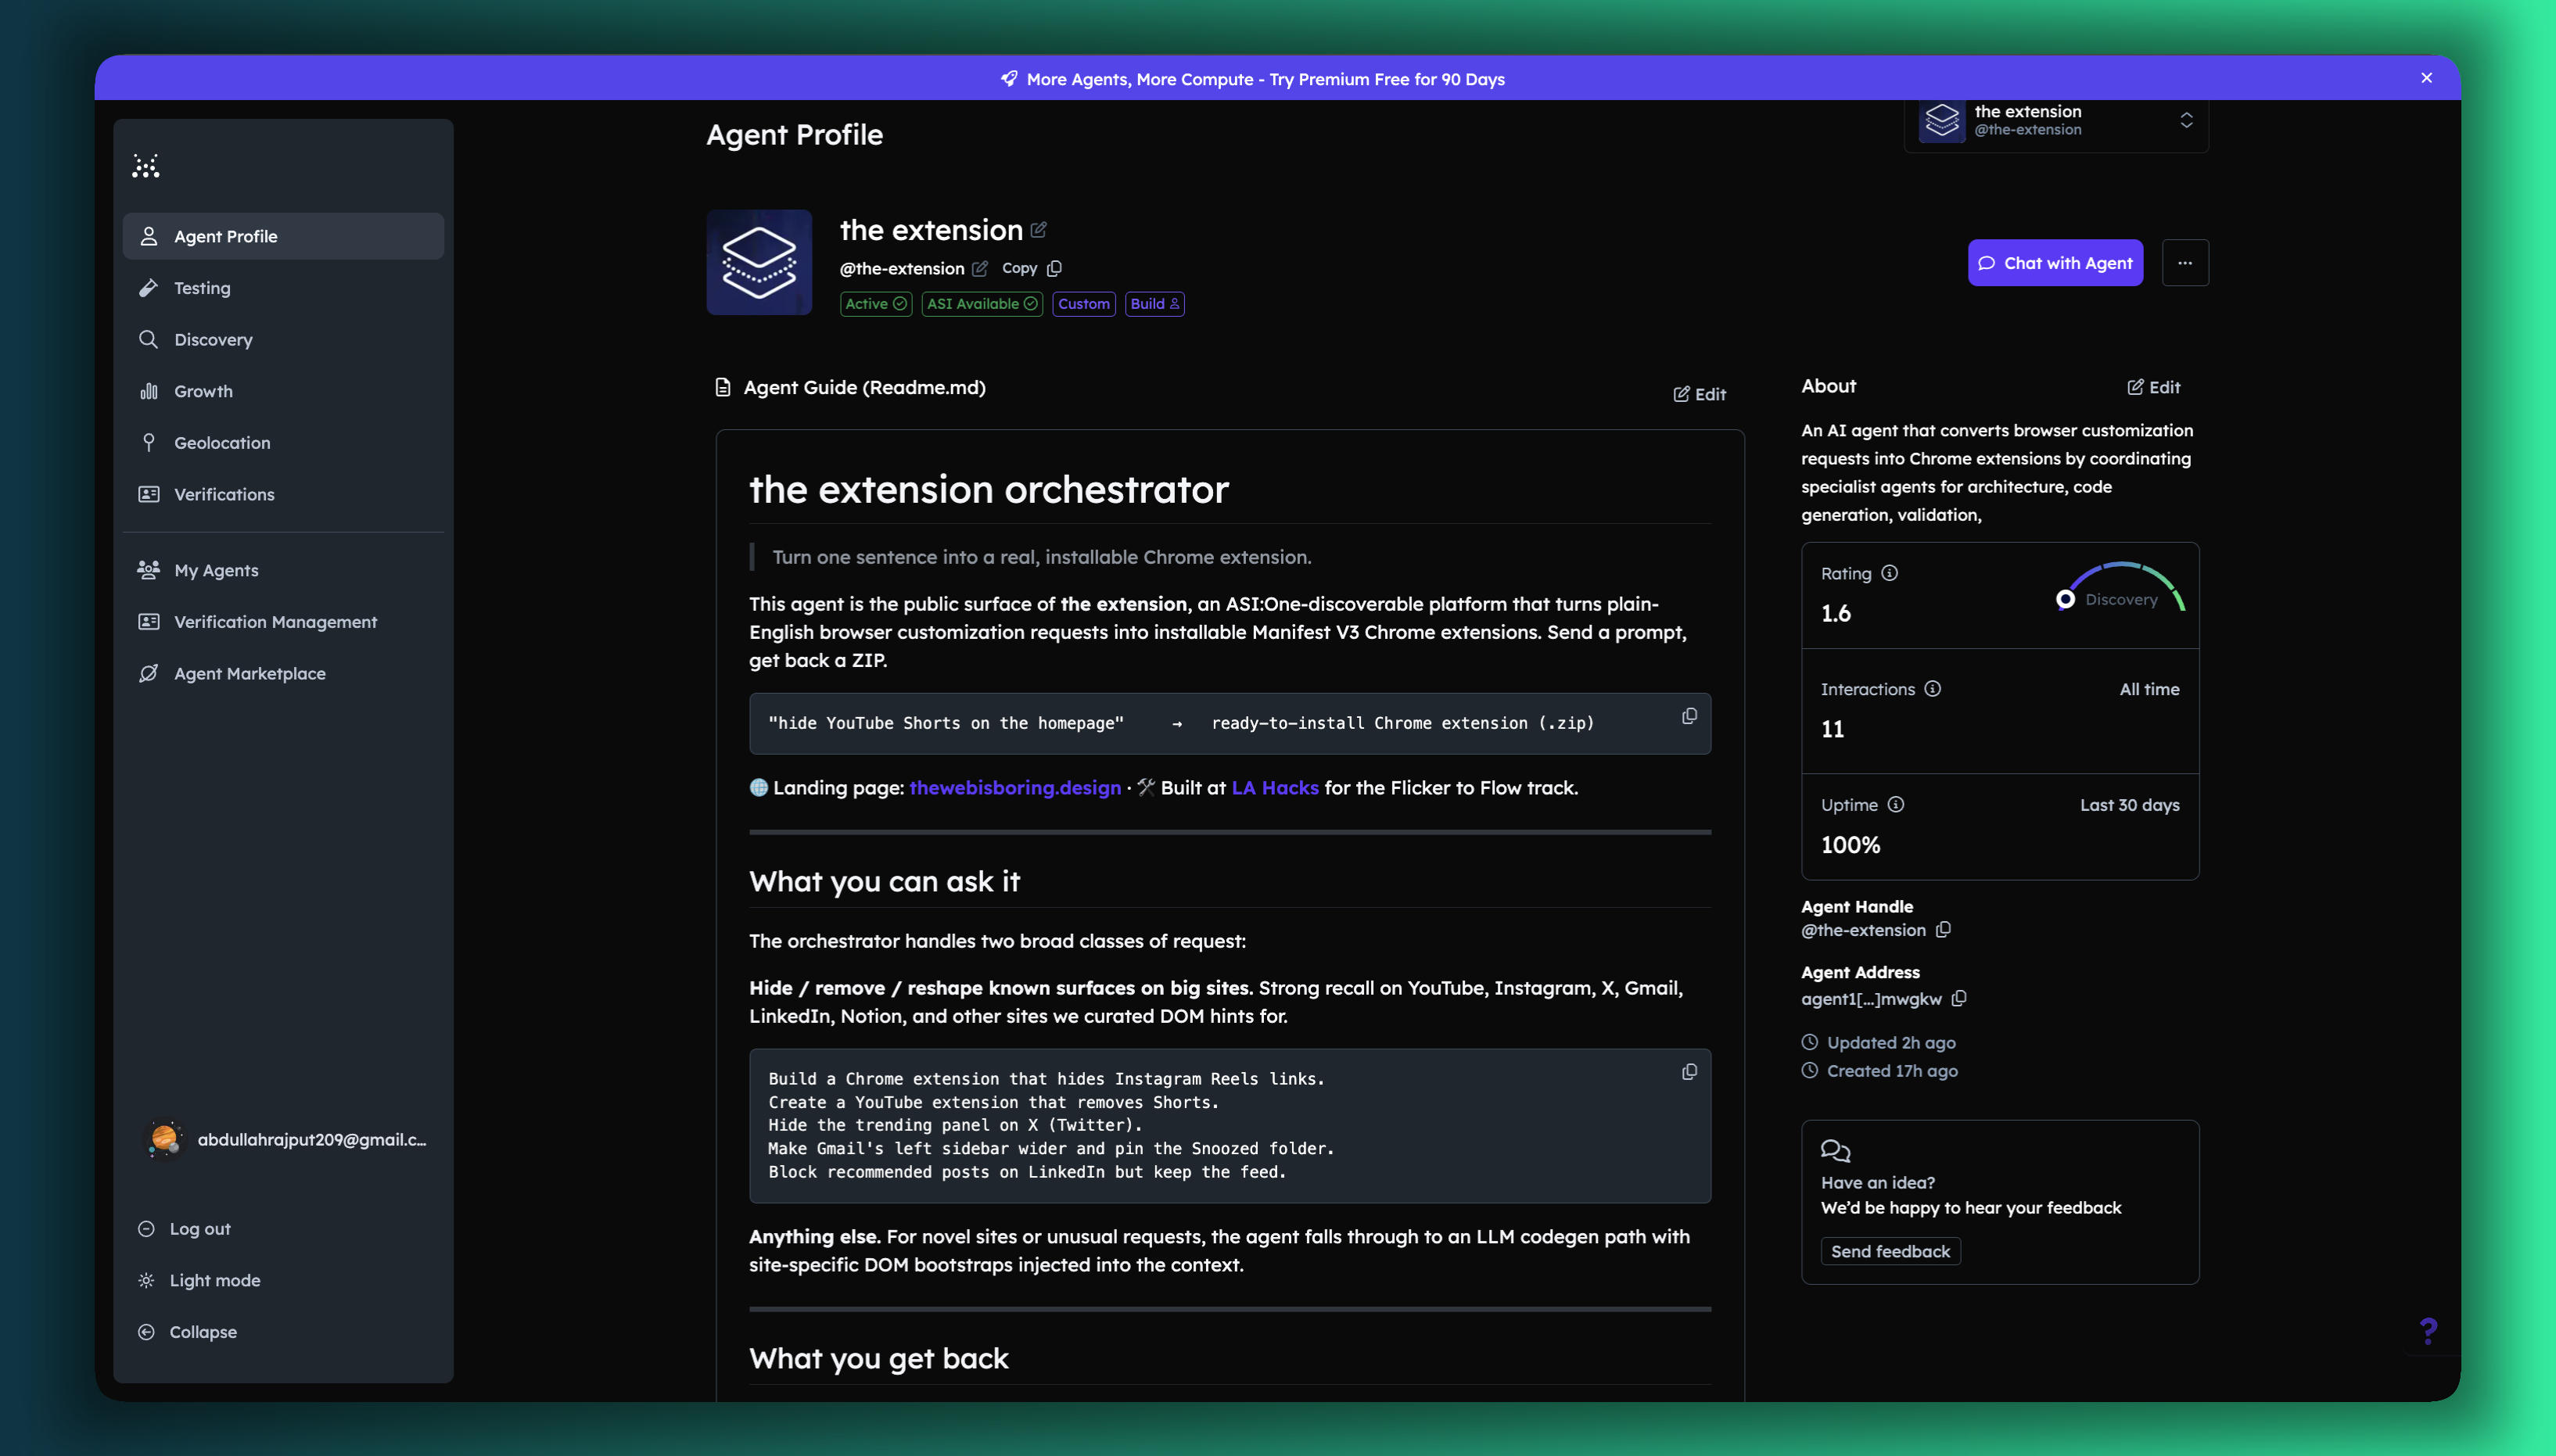Dismiss the Premium promotion banner
The image size is (2556, 1456).
pos(2426,78)
